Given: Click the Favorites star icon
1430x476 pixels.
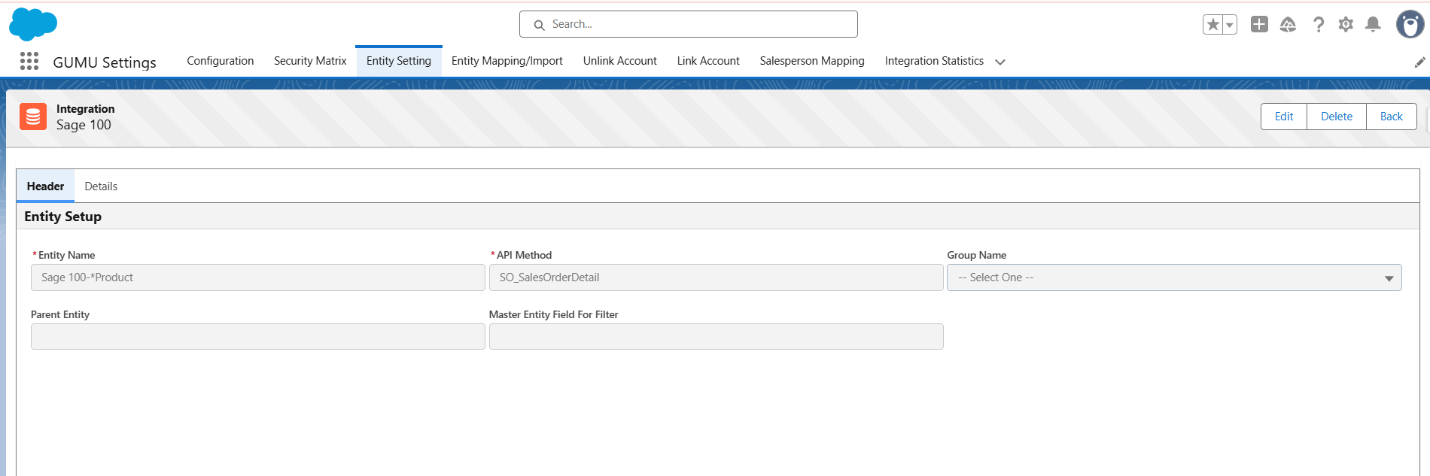Looking at the screenshot, I should pyautogui.click(x=1212, y=25).
